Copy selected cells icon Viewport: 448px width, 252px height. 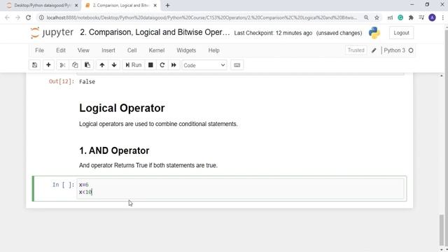coord(75,65)
